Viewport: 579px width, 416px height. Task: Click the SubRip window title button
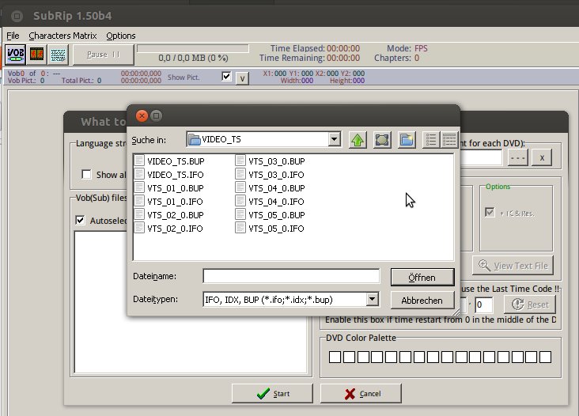tap(17, 16)
